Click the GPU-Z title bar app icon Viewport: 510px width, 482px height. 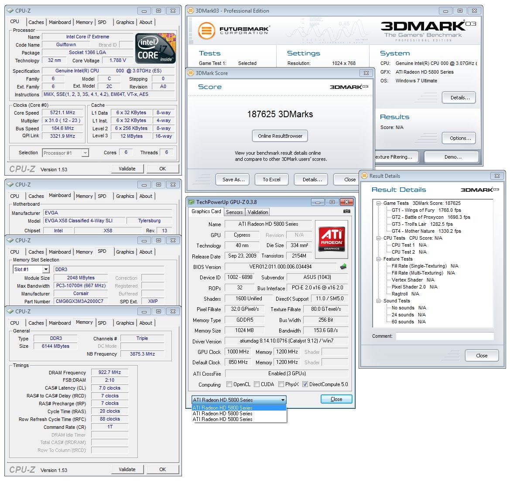(x=192, y=202)
